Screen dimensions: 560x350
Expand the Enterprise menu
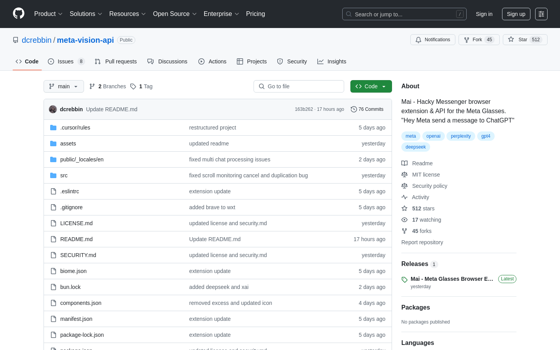coord(221,14)
